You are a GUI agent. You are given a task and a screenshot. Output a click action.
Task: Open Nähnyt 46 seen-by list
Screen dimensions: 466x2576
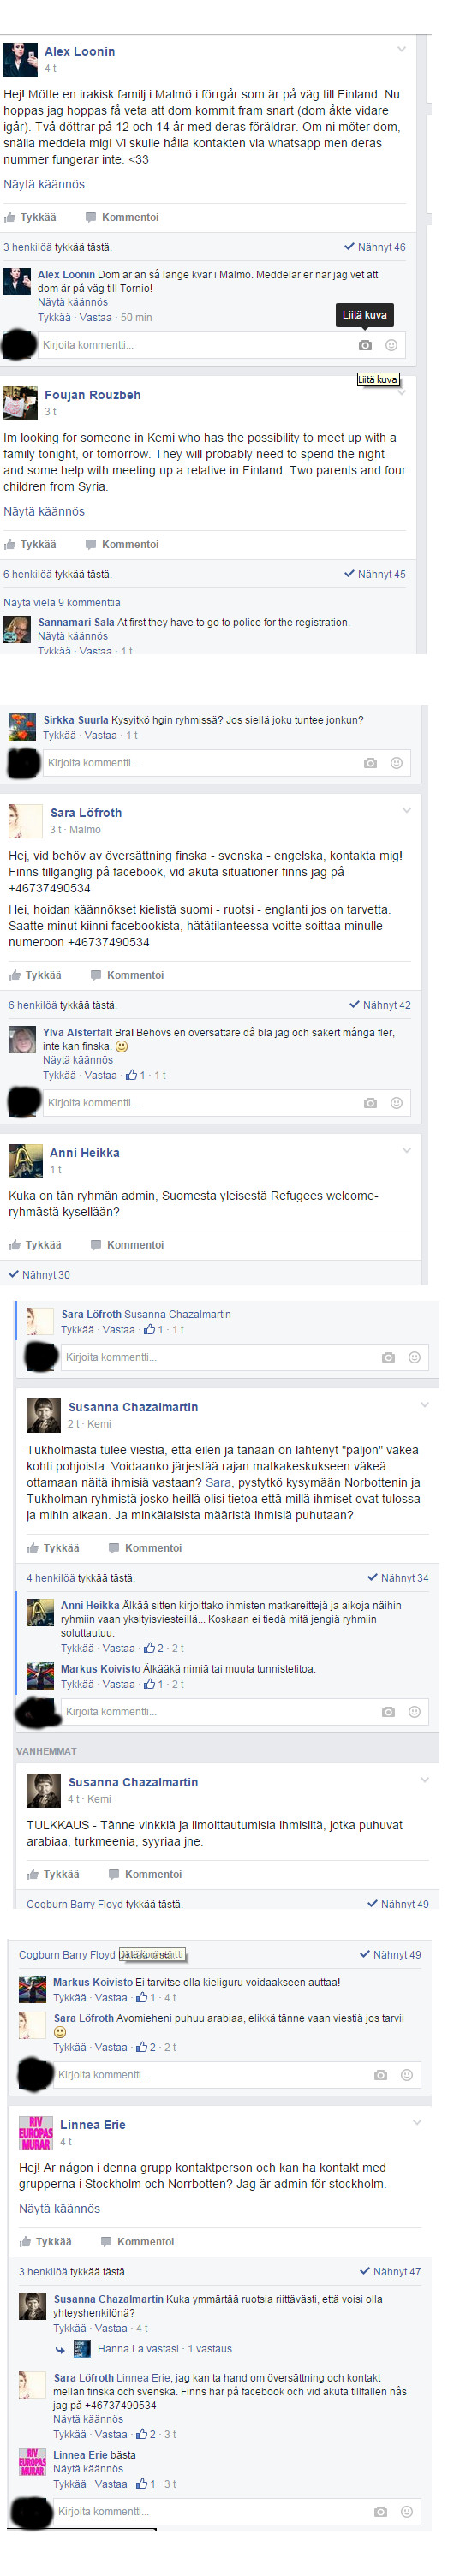coord(375,247)
